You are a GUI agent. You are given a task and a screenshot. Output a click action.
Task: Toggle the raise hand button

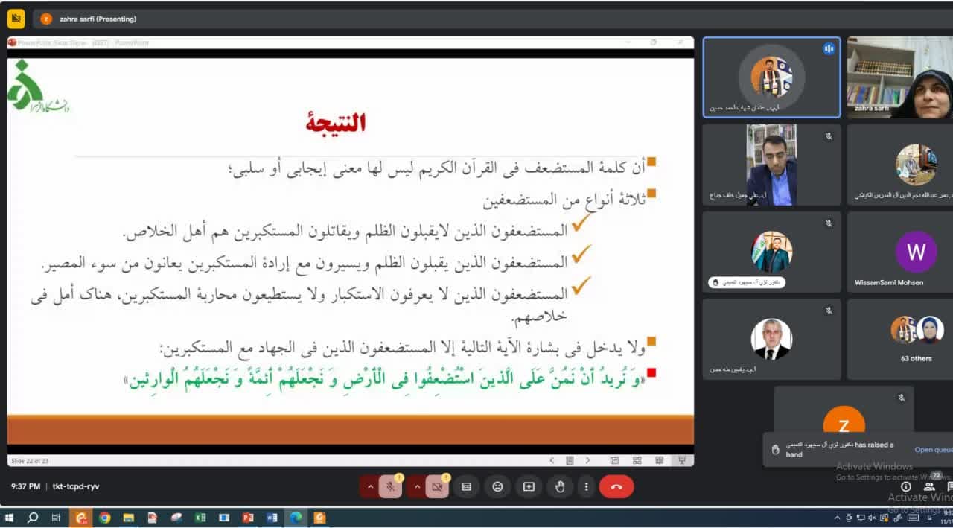pos(560,486)
